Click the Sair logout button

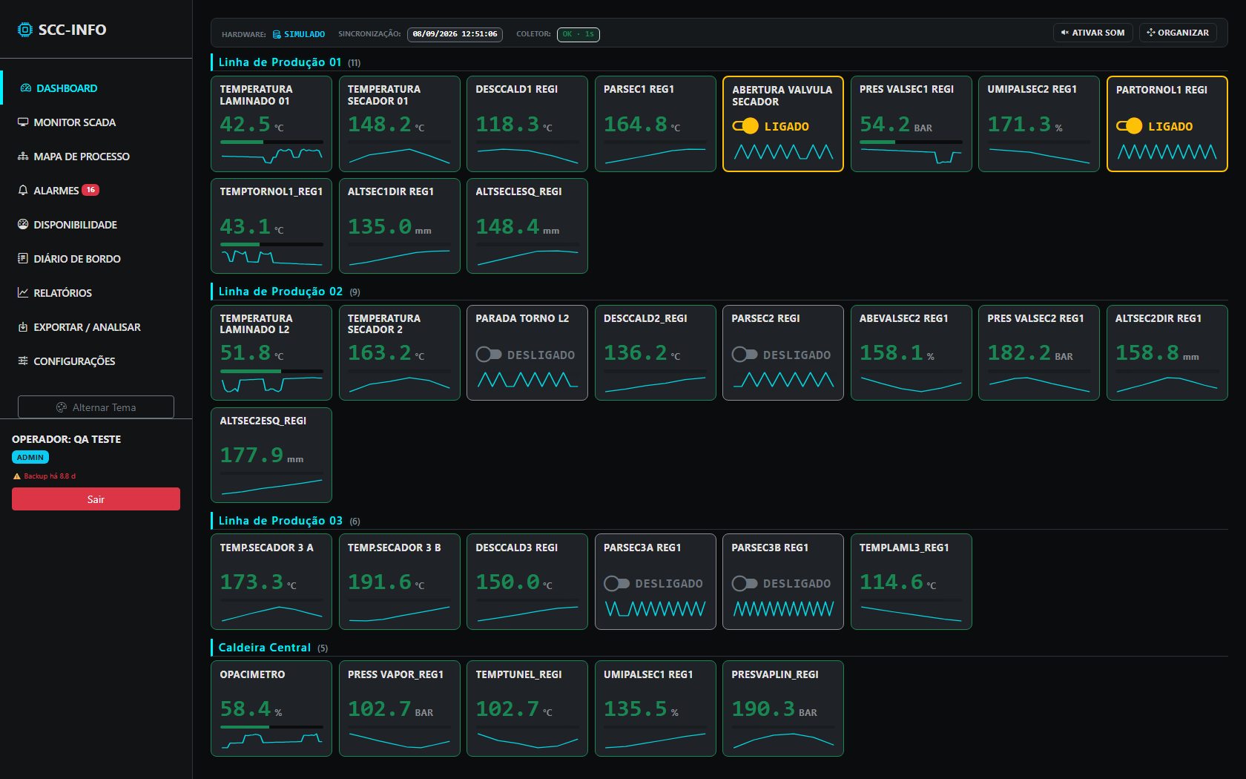(96, 499)
